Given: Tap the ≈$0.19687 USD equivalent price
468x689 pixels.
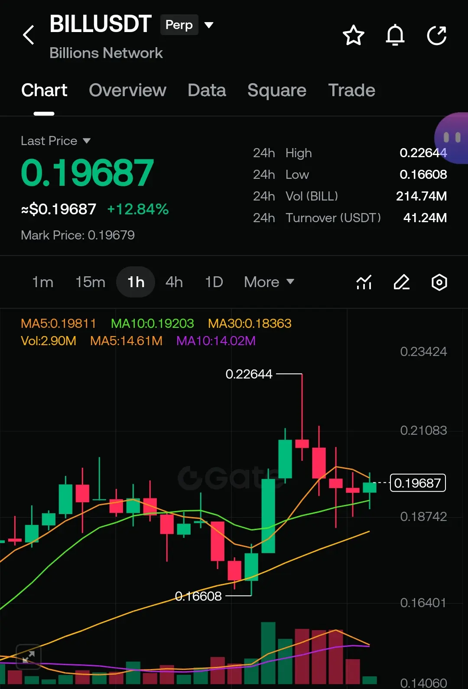Looking at the screenshot, I should (58, 209).
